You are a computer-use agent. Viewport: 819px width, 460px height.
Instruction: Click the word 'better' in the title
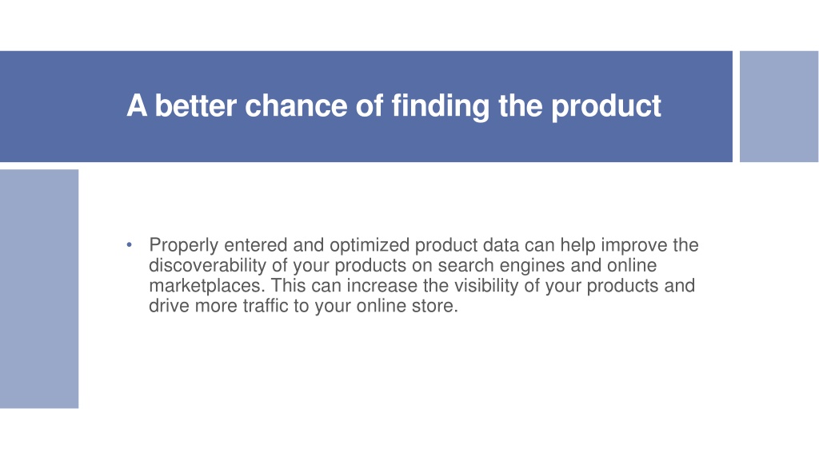[196, 106]
